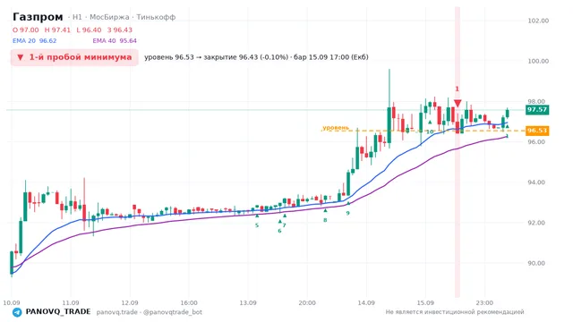573x322 pixels.
Task: Click the 16:00 time label on the axis
Action: tap(189, 302)
